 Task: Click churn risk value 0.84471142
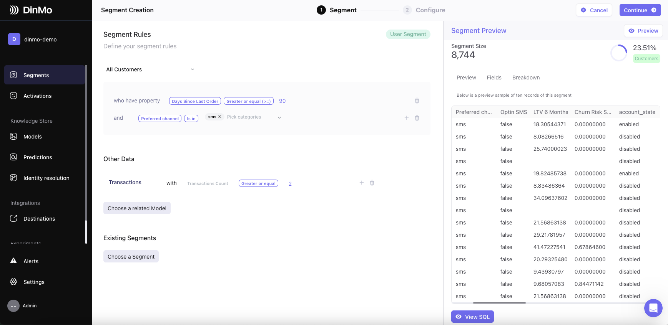(589, 284)
